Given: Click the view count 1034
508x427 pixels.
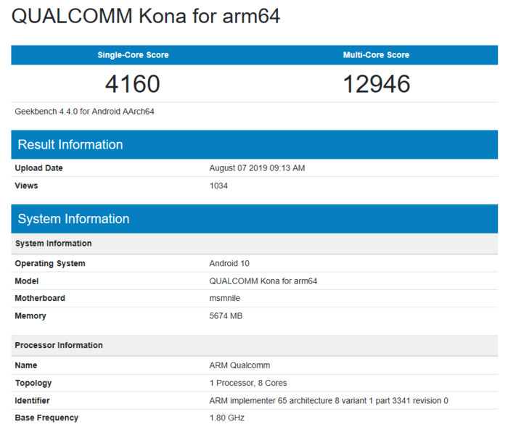Looking at the screenshot, I should [x=218, y=186].
